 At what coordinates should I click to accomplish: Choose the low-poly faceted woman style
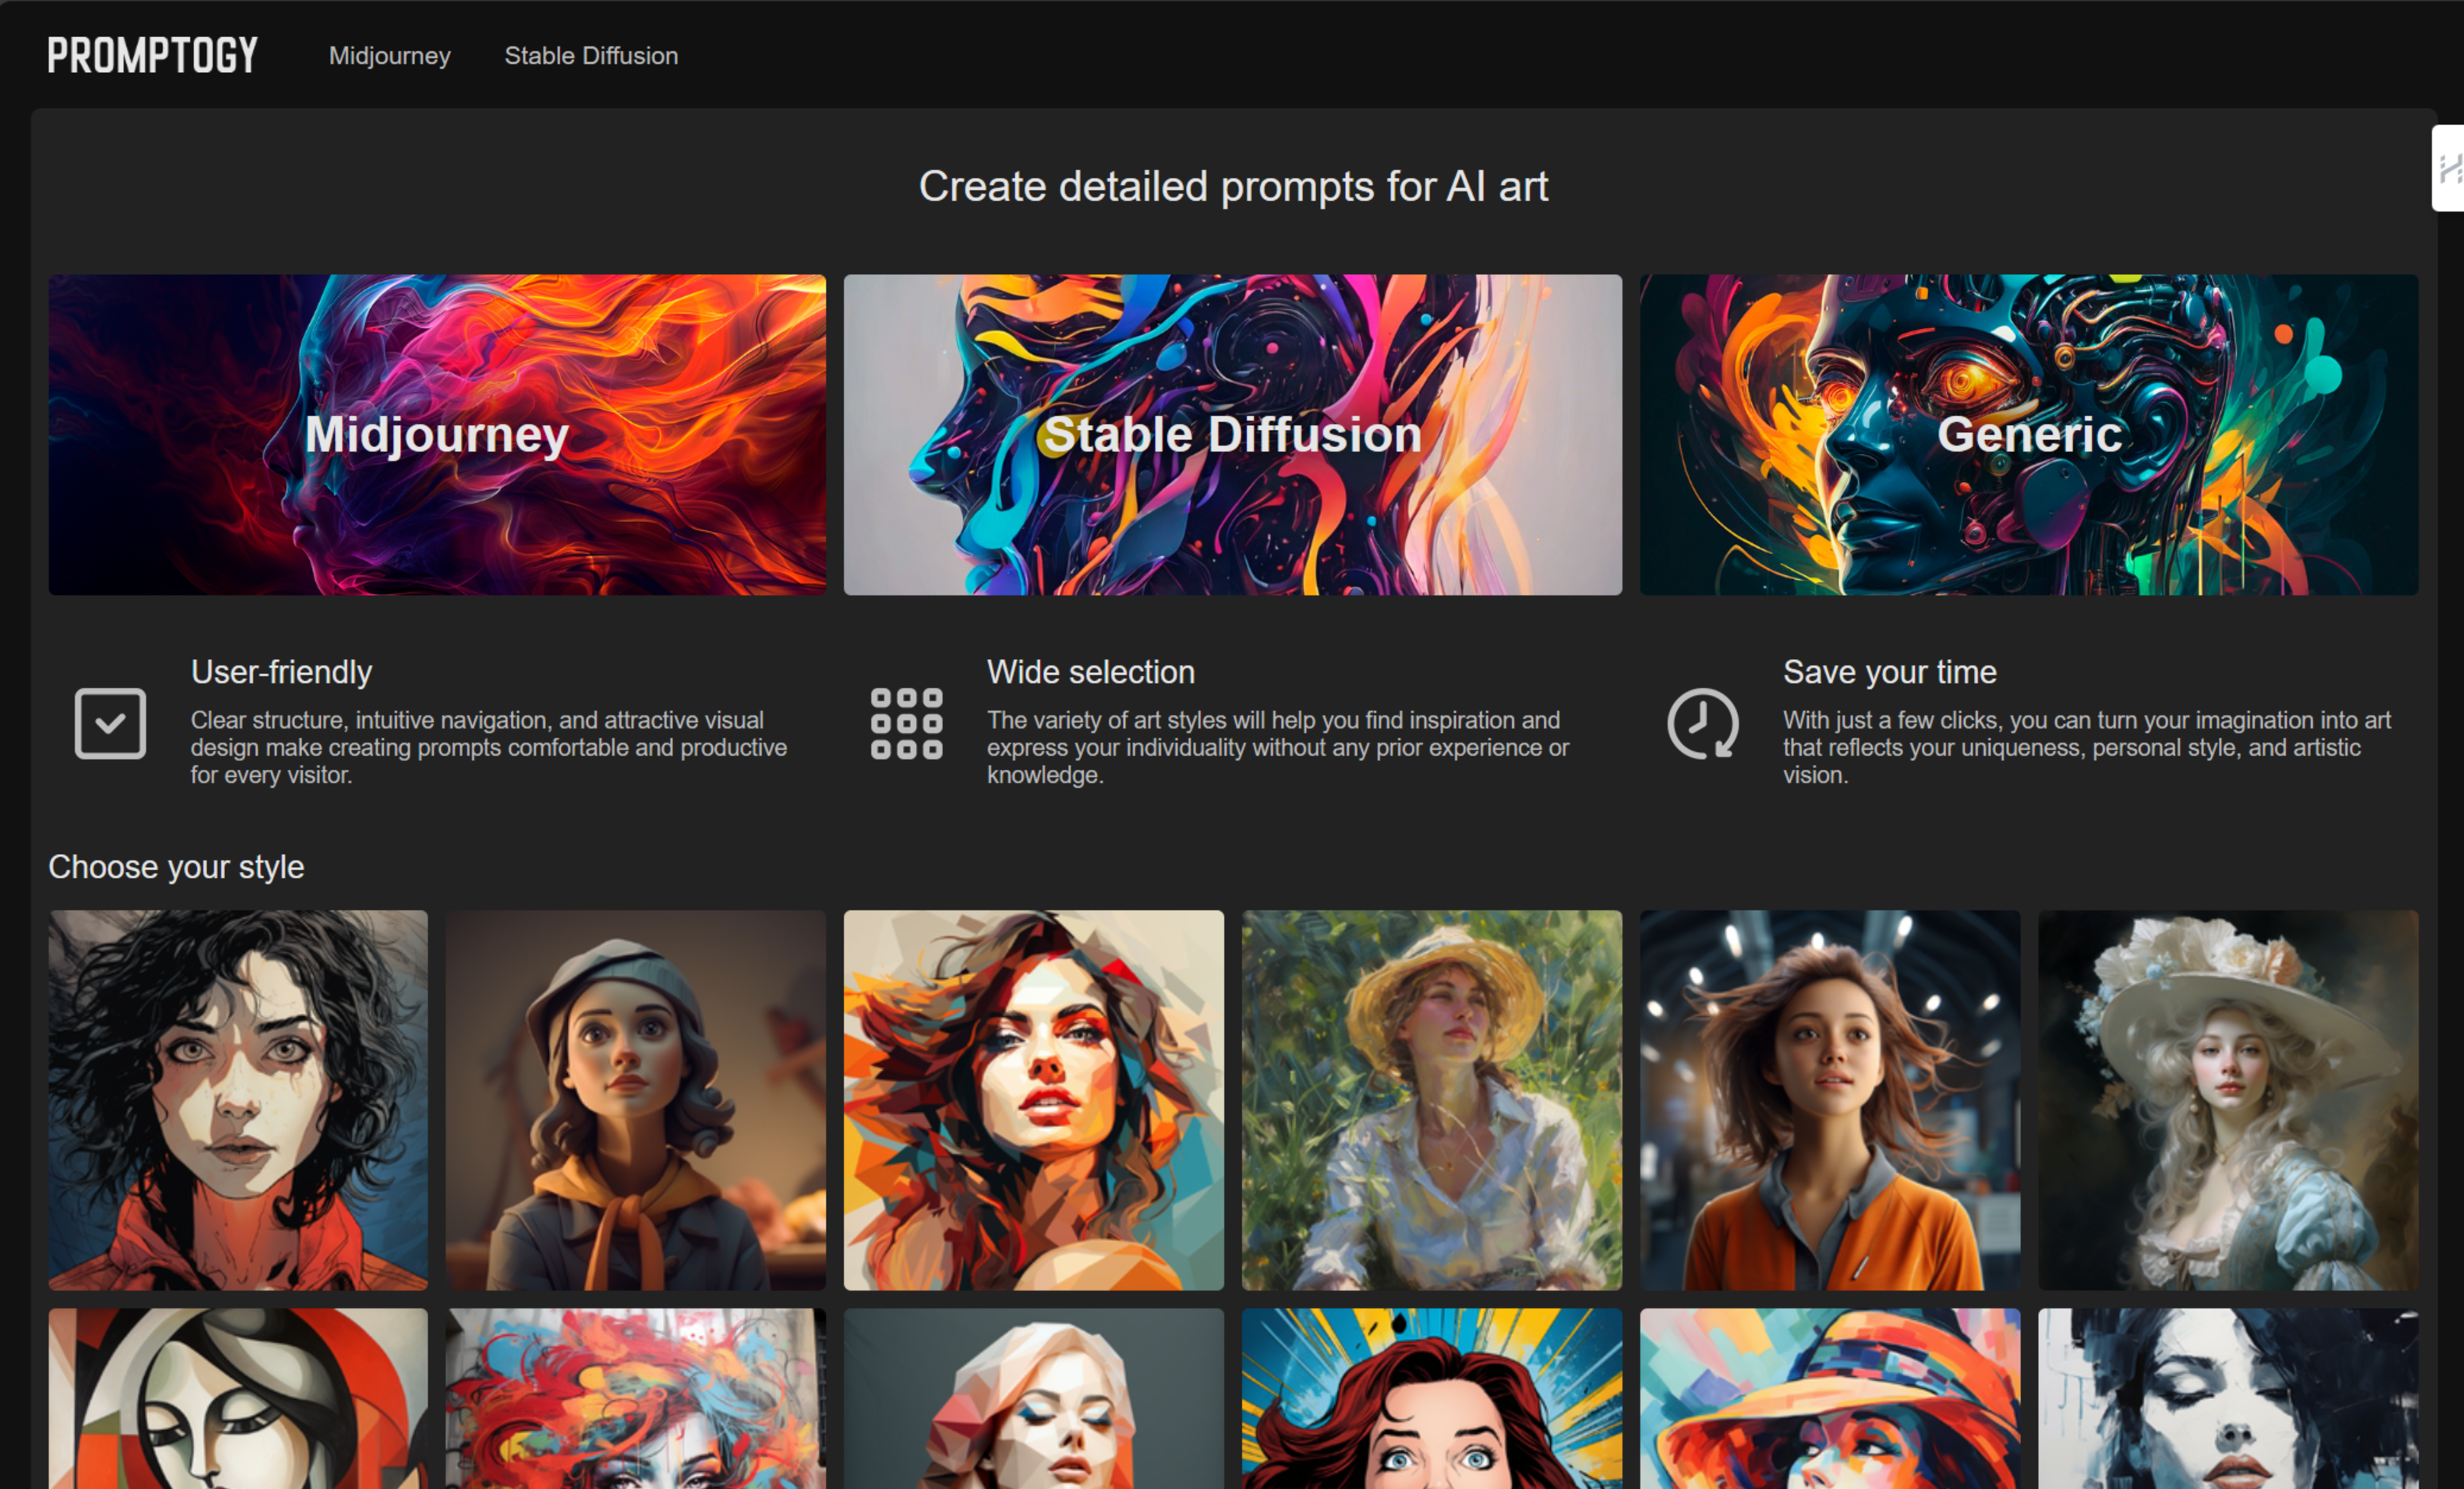coord(1034,1399)
